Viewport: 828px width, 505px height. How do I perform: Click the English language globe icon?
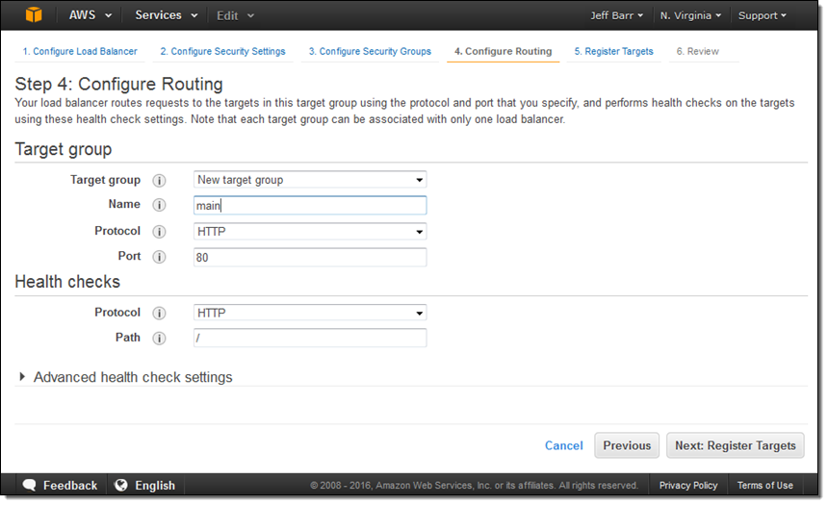(121, 486)
